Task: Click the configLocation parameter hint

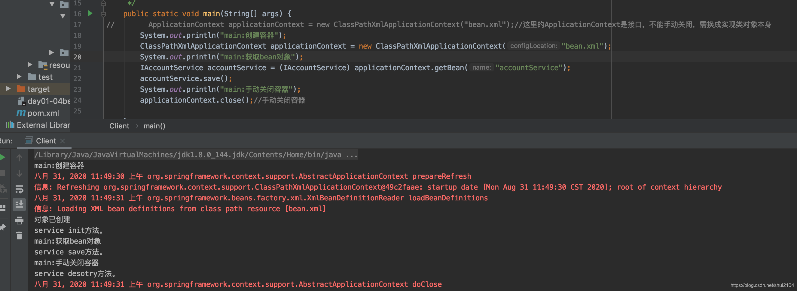Action: point(533,46)
